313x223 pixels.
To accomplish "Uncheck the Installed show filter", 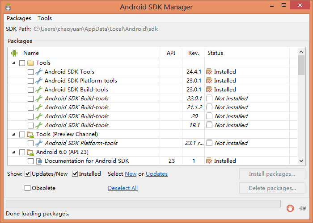I will click(x=75, y=174).
